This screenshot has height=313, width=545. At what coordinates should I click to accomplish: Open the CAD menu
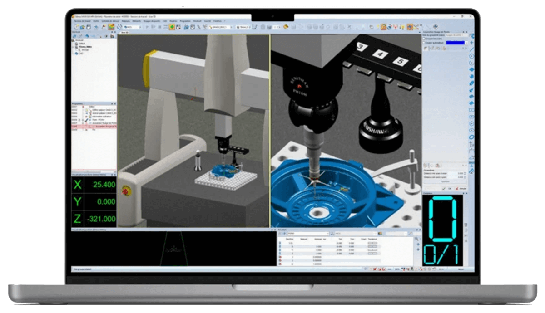click(x=164, y=21)
